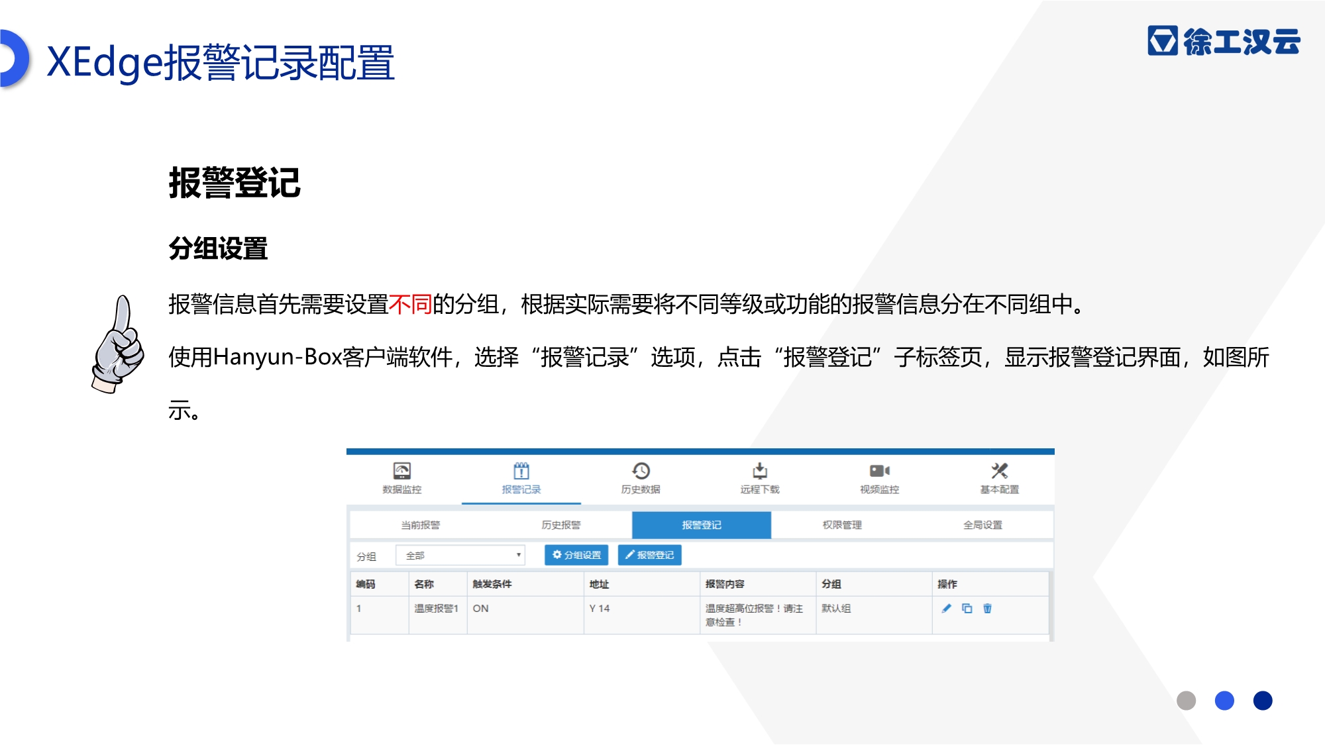Click the 默认组 group cell

(874, 615)
